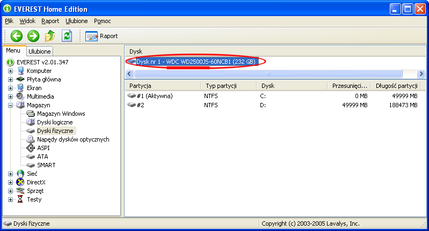429x231 pixels.
Task: Select the ATA tree item label
Action: point(42,157)
